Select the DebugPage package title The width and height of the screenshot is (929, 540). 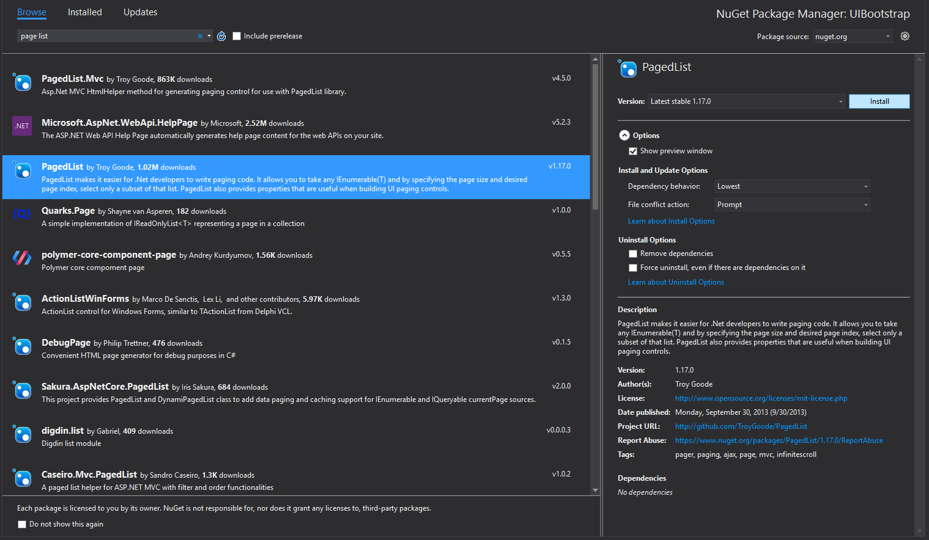66,343
